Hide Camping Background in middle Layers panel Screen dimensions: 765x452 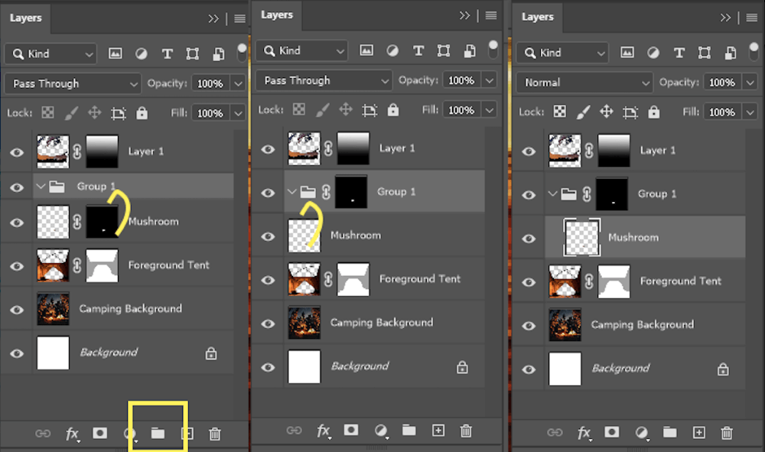[268, 324]
